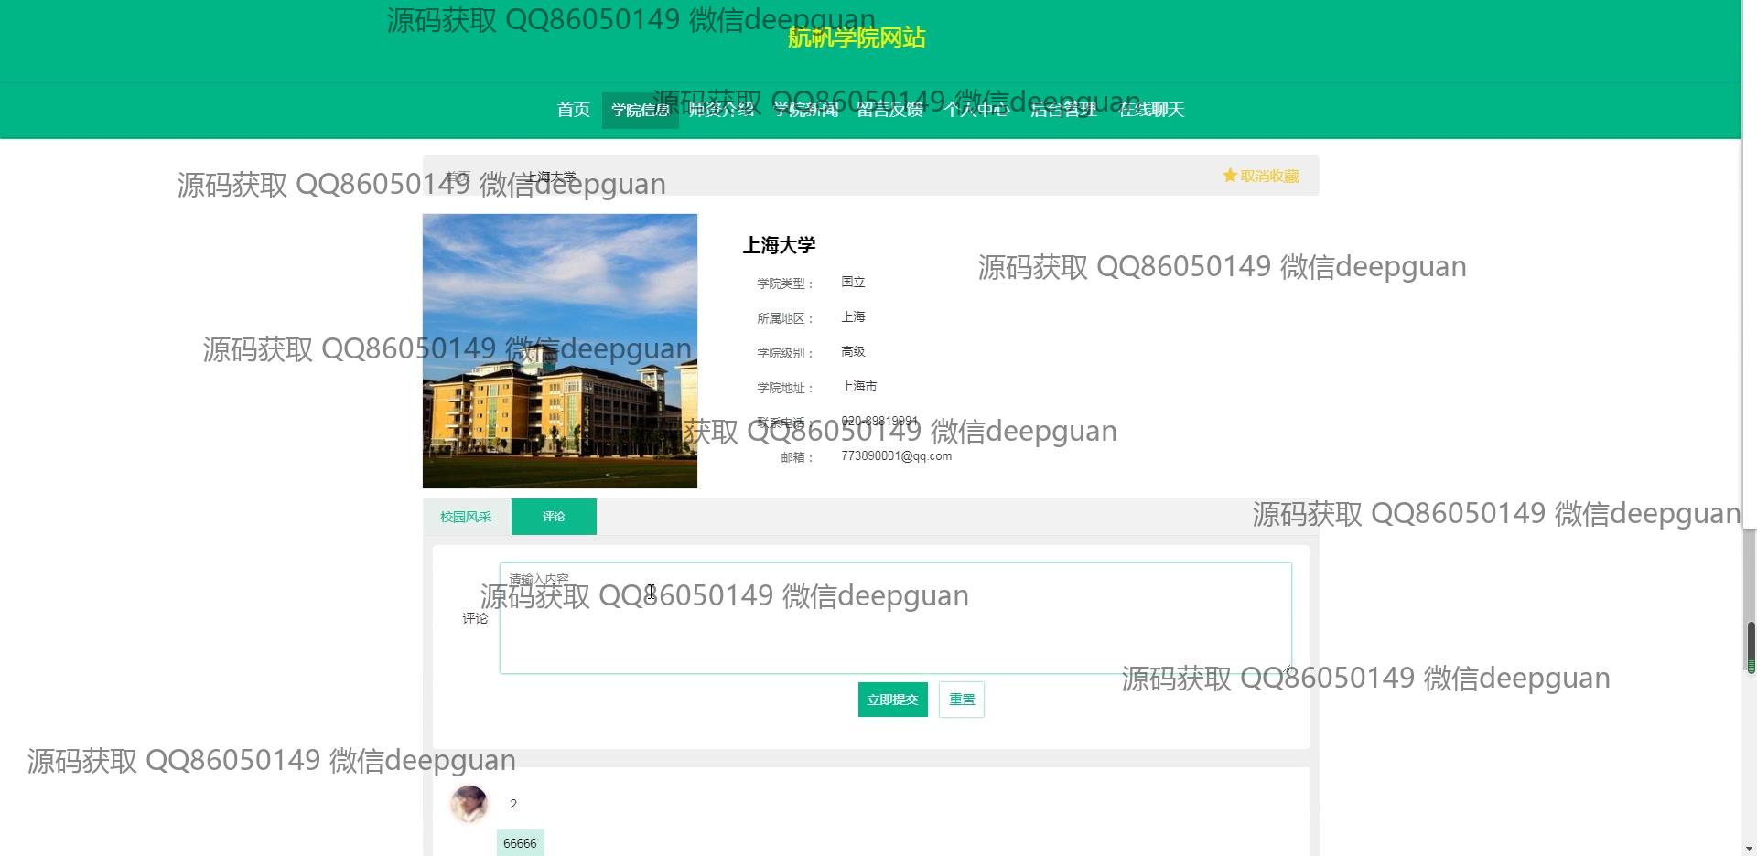
Task: Click the 取消收藏 unfavorite link
Action: tap(1269, 176)
